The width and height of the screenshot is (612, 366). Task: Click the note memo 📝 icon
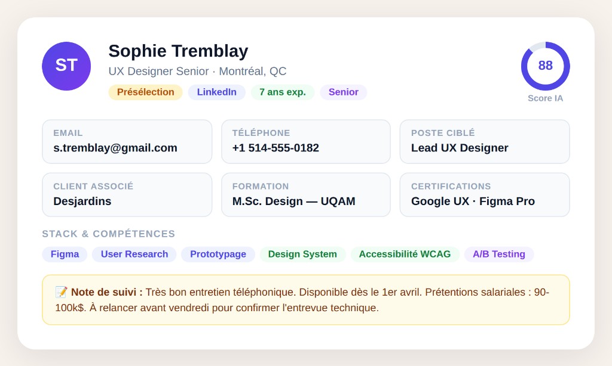pyautogui.click(x=60, y=292)
